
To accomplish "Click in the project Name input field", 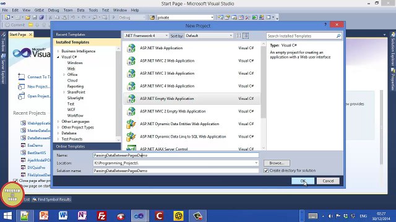I will pos(176,155).
